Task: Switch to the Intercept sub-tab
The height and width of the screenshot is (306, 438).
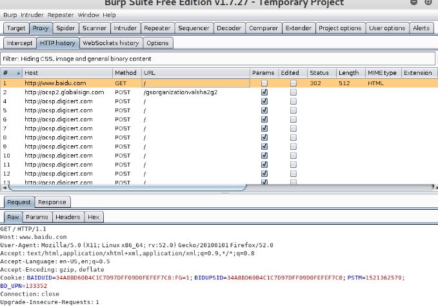Action: (x=19, y=43)
